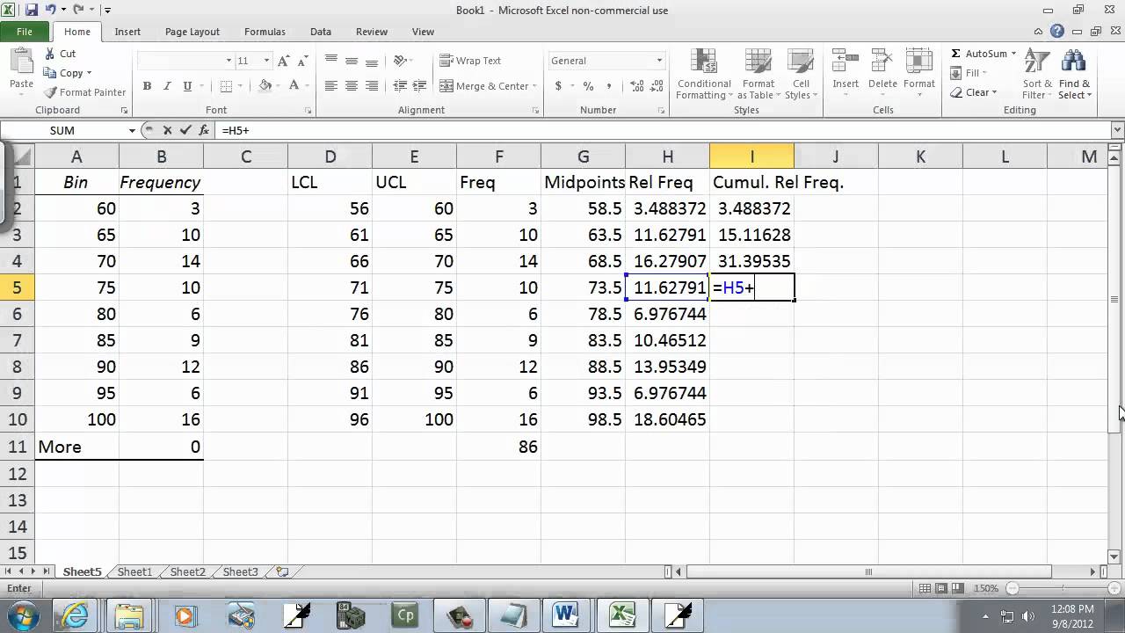Screen dimensions: 1125x633
Task: Click the Format as Table icon
Action: pos(757,62)
